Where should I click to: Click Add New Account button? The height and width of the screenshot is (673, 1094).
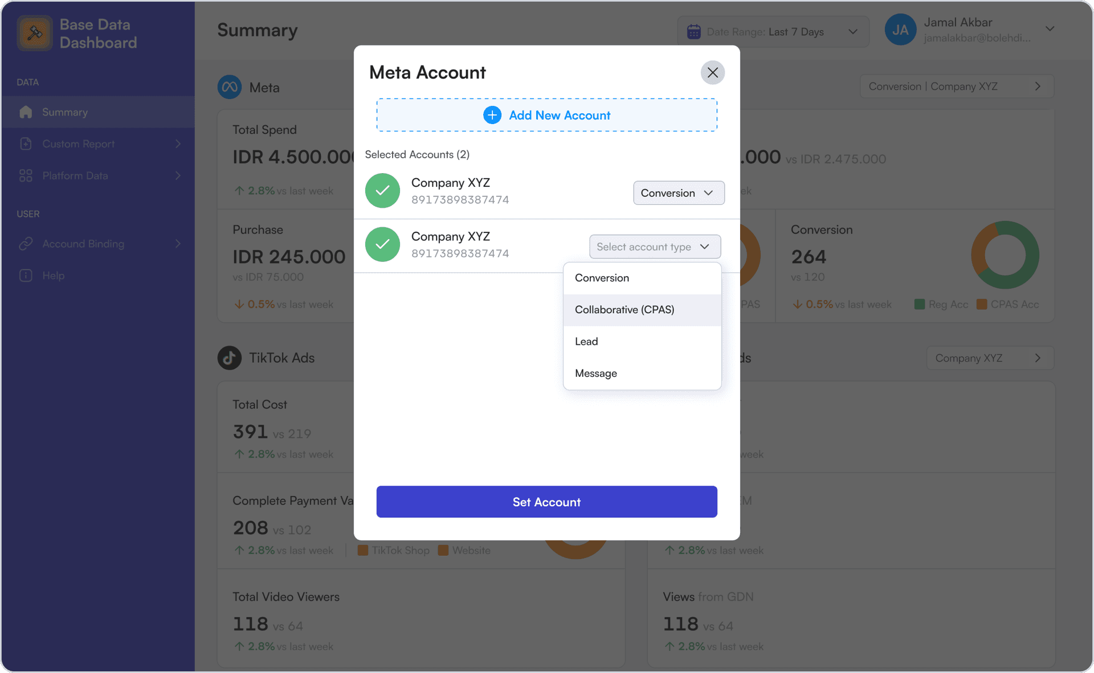pyautogui.click(x=546, y=115)
